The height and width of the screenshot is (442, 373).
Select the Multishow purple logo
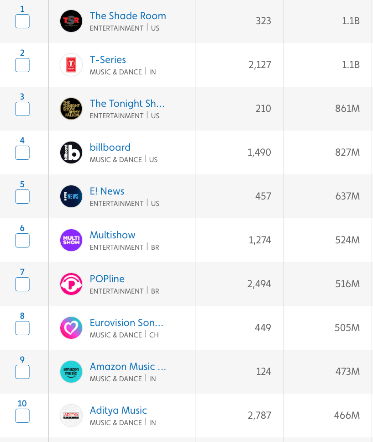click(71, 240)
